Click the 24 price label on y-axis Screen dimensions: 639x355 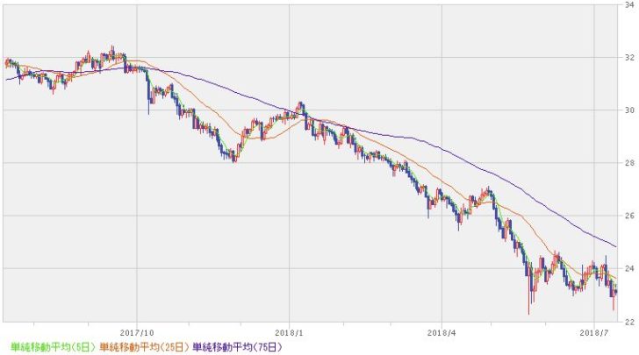pos(628,268)
